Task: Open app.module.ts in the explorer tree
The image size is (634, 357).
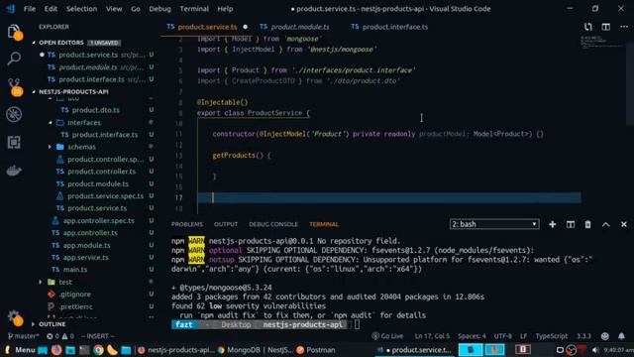Action: pyautogui.click(x=86, y=245)
